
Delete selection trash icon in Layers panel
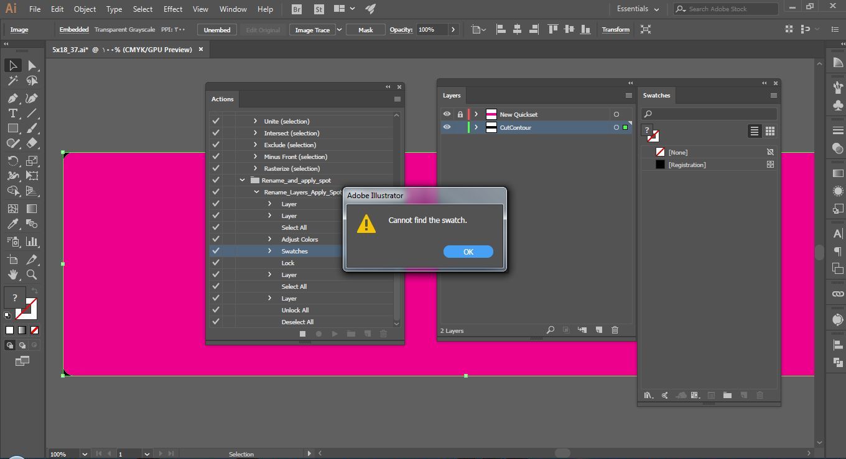[x=615, y=330]
